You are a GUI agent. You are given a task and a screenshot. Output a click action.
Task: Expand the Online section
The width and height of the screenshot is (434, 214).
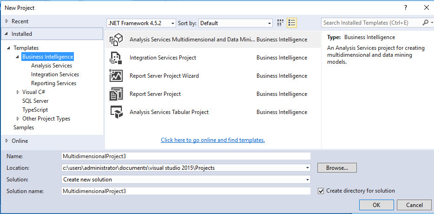coord(7,141)
